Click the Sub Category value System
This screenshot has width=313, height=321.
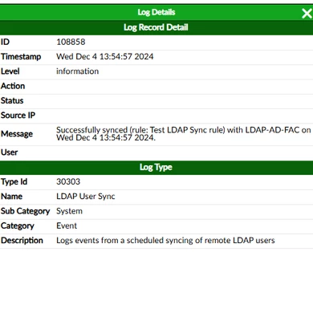(x=69, y=211)
